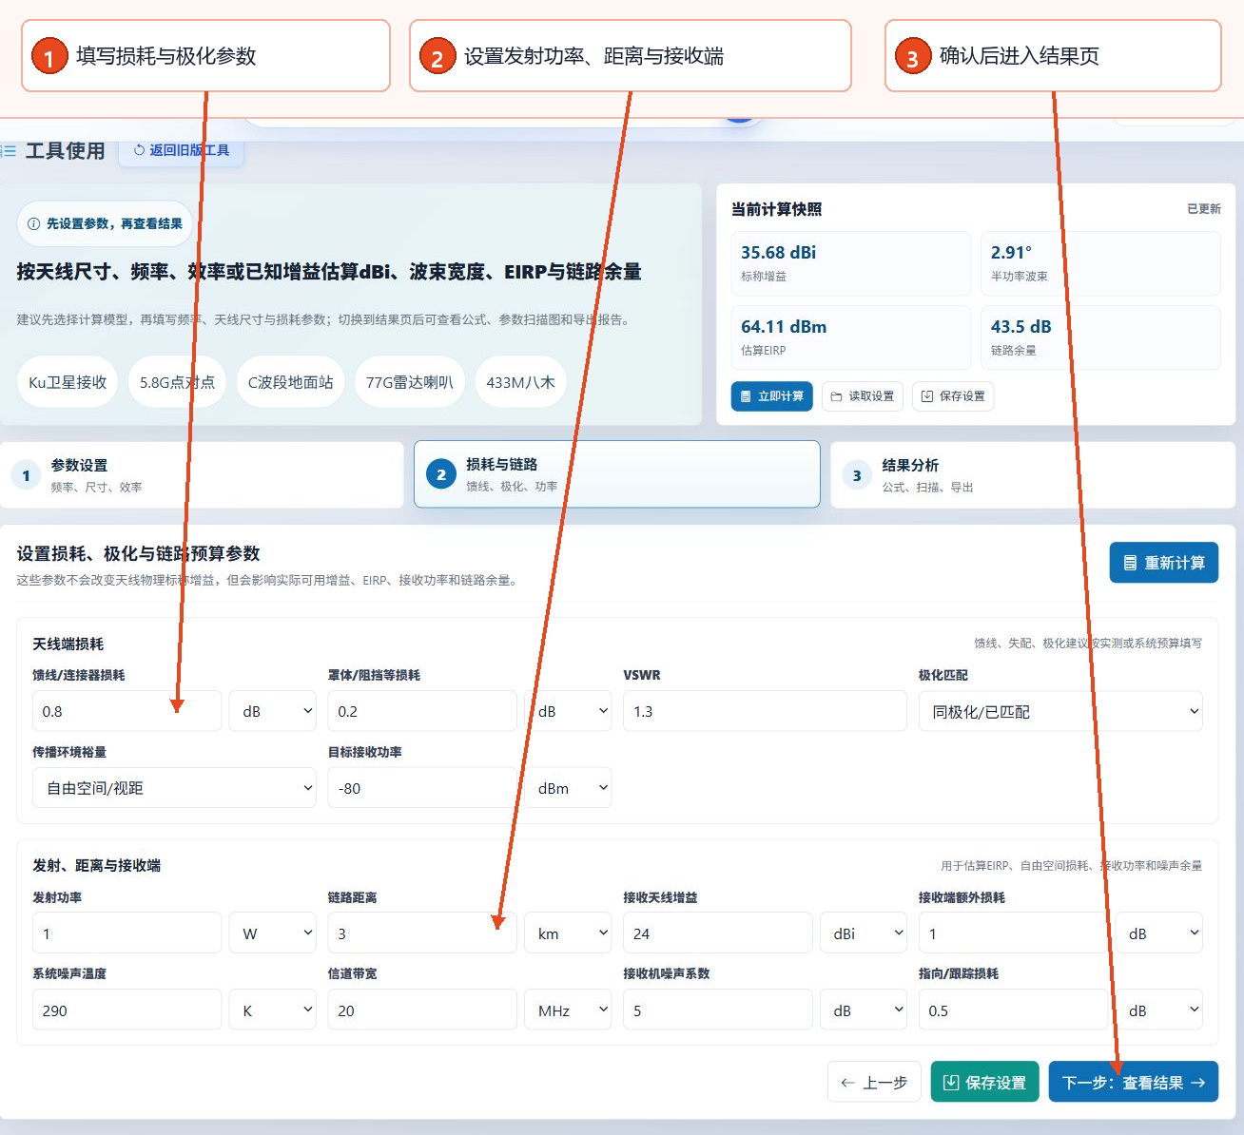Click the 链路距离 input field
The height and width of the screenshot is (1135, 1244).
(x=422, y=933)
